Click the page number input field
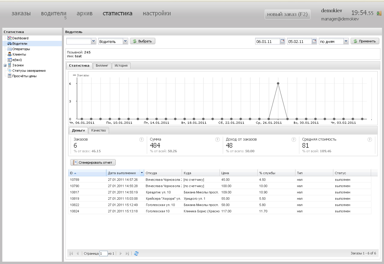Image resolution: width=384 pixels, height=264 pixels. click(103, 253)
